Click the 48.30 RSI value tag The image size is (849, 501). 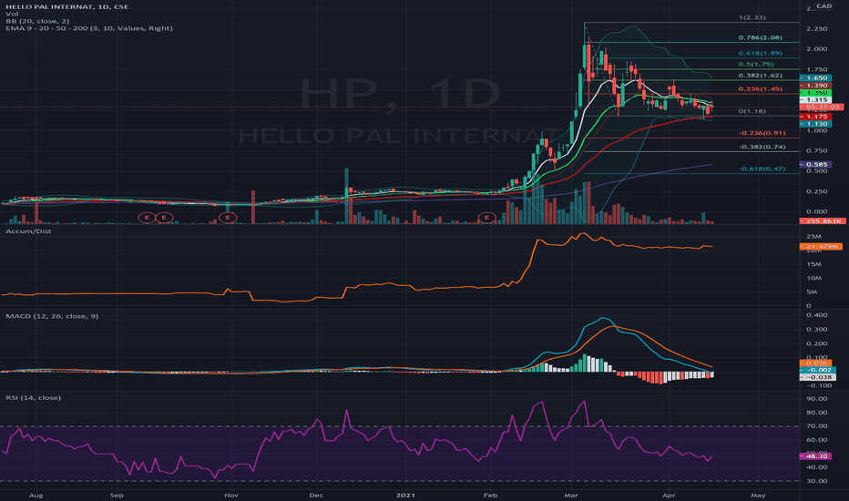pyautogui.click(x=815, y=456)
